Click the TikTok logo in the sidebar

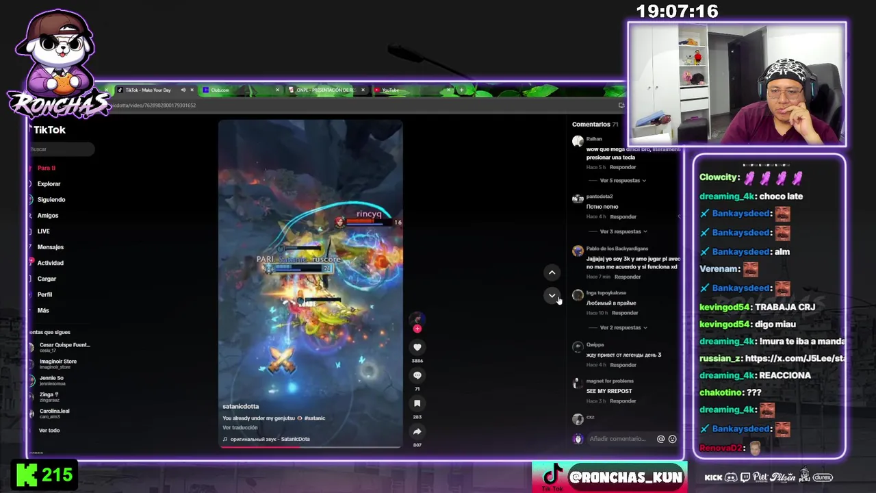[x=49, y=130]
